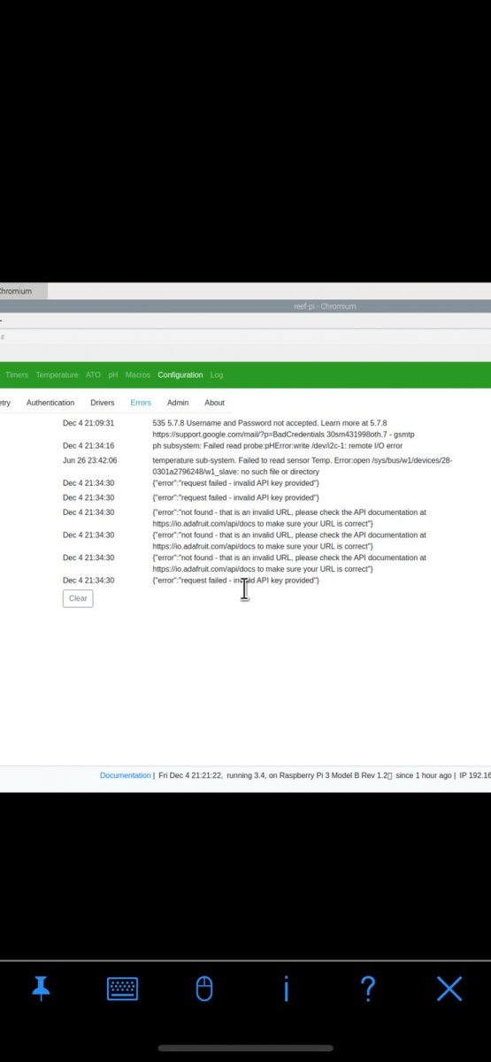Open the About sub-tab
The height and width of the screenshot is (1062, 491).
click(215, 403)
